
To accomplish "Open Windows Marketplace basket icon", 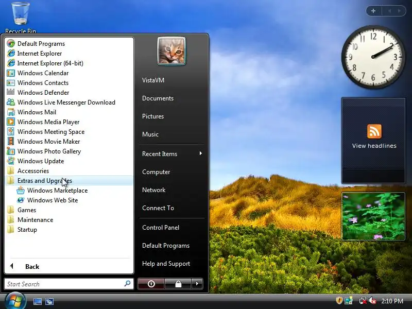I will 21,190.
